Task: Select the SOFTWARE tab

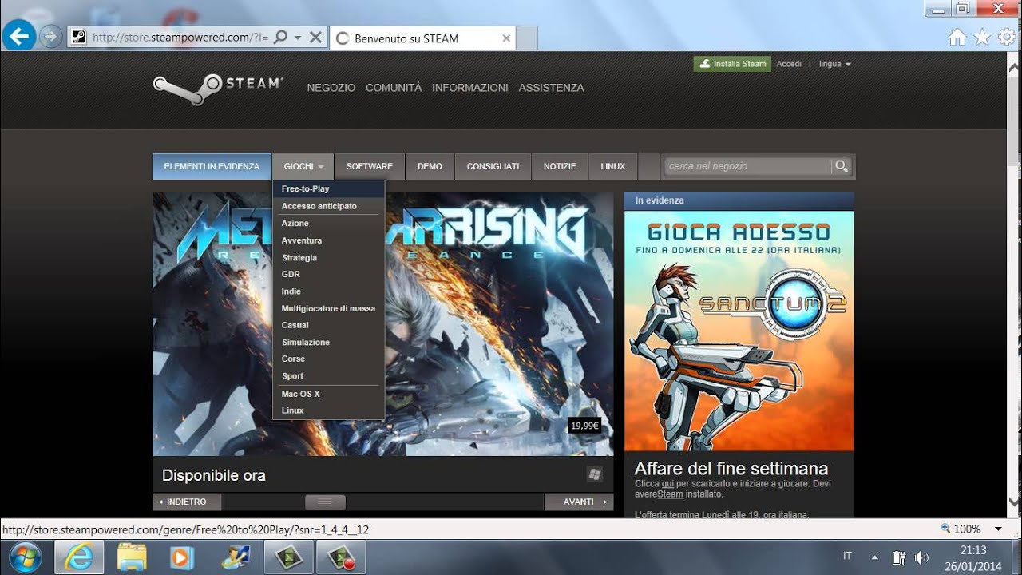Action: 369,166
